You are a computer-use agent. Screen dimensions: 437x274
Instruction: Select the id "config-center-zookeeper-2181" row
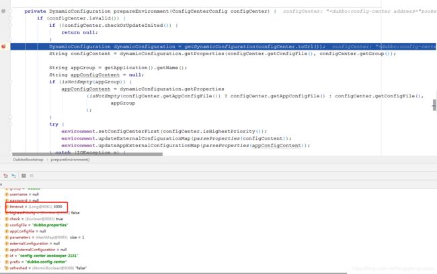(x=42, y=256)
